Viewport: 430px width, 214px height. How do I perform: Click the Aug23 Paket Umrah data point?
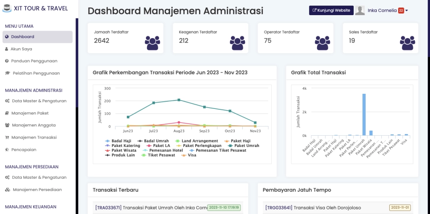179,100
